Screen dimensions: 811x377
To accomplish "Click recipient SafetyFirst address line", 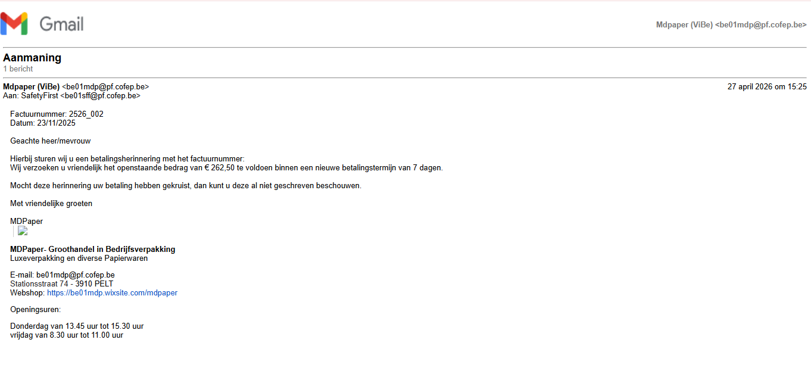I will coord(71,96).
